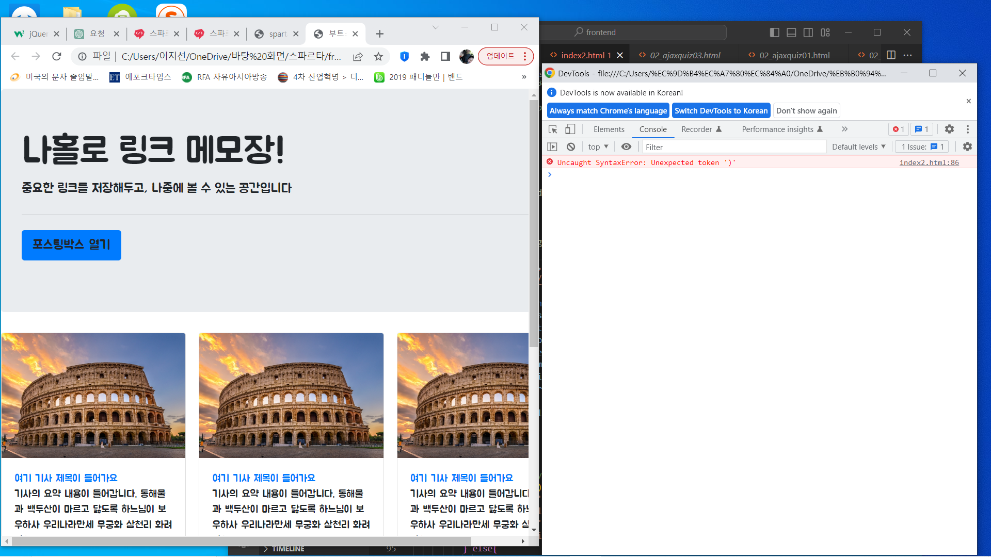Open the 에포크타임스 bookmark

140,77
